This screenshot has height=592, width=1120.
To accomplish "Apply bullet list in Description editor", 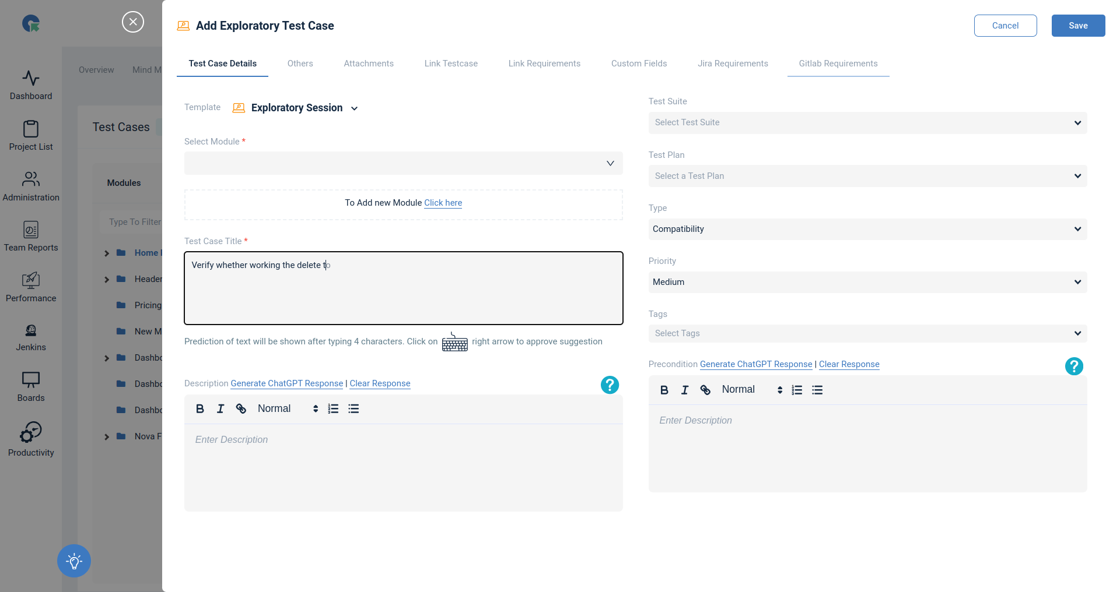I will [353, 409].
